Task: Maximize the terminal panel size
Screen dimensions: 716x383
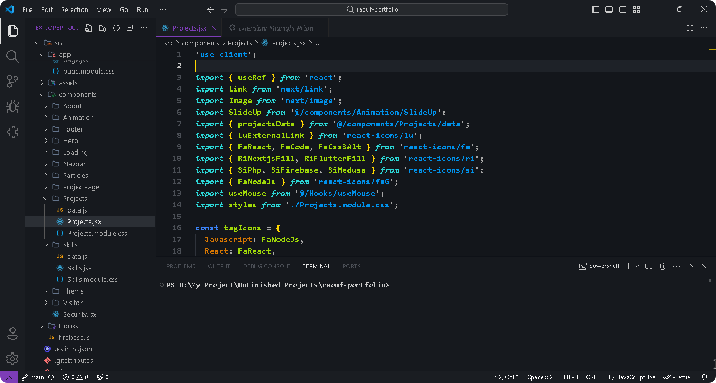Action: 690,266
